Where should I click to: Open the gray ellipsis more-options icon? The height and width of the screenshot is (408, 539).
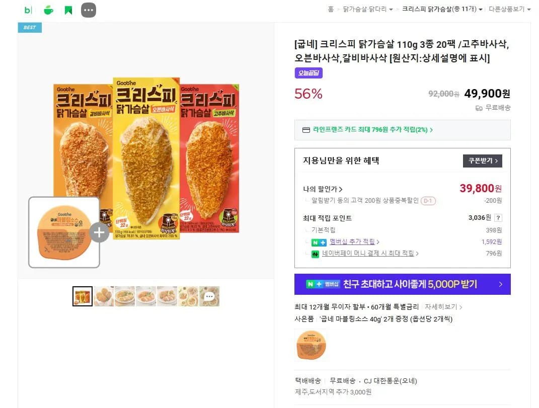(89, 10)
